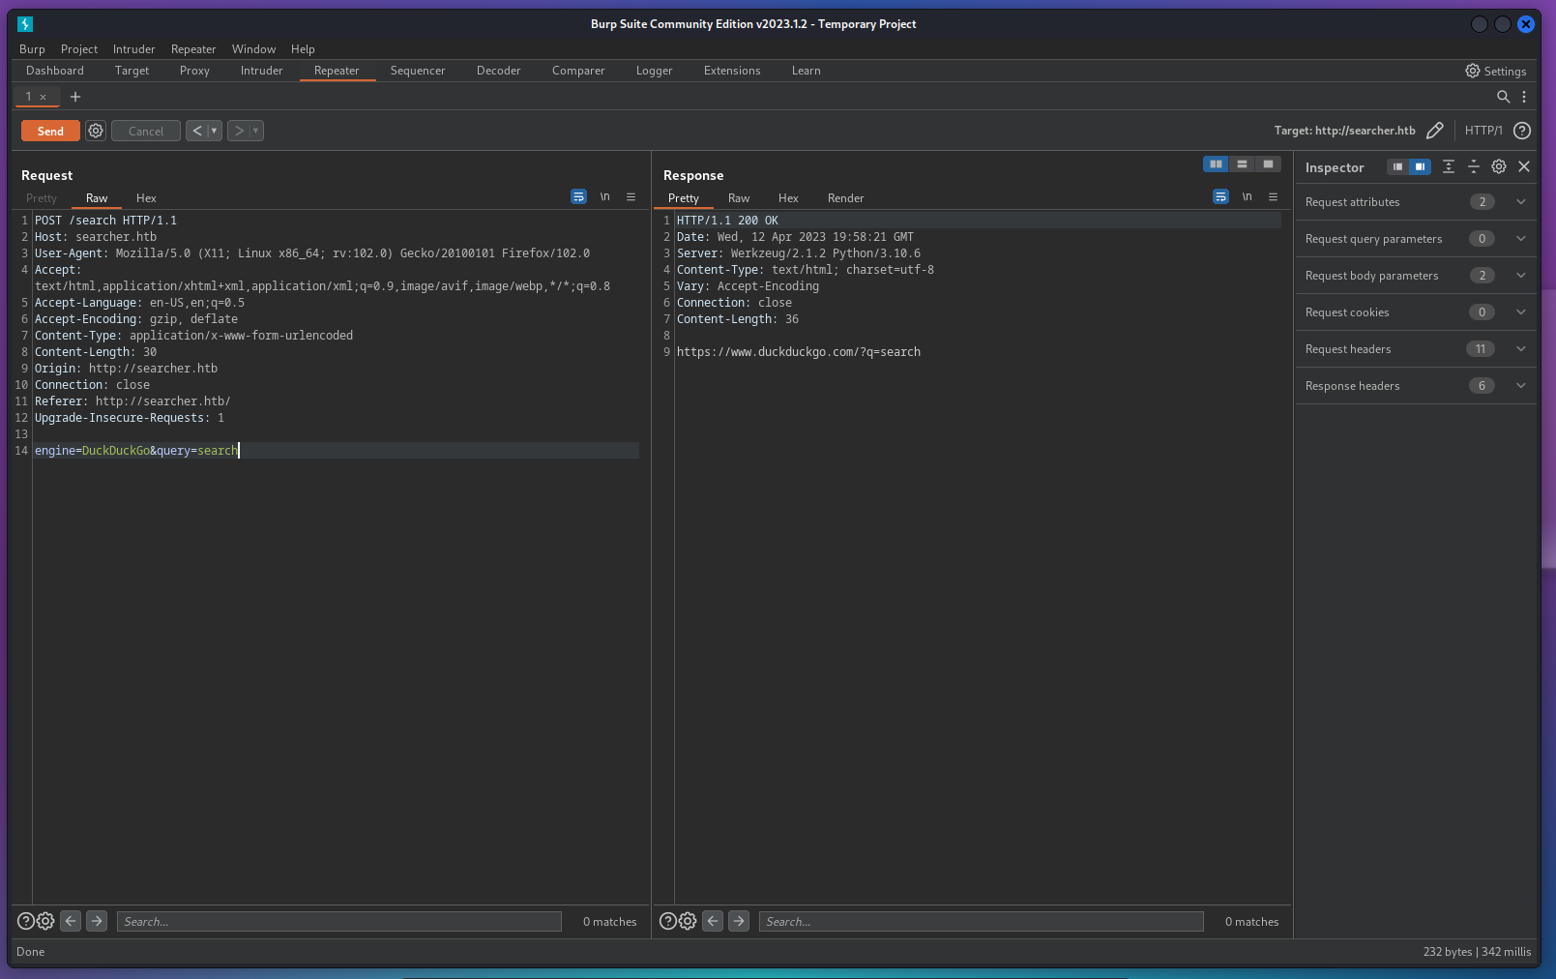This screenshot has height=979, width=1556.
Task: Focus the response search field
Action: point(982,921)
